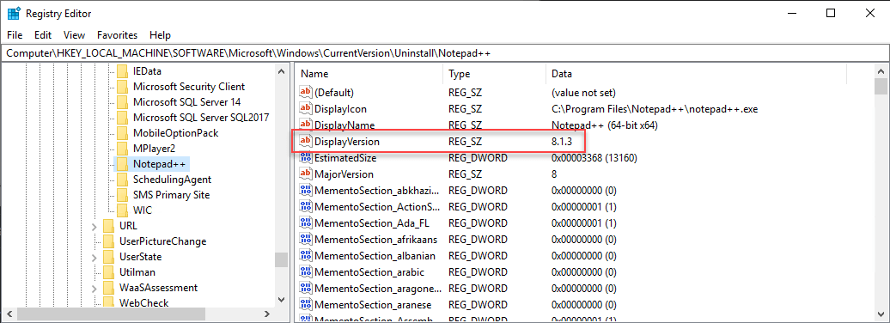Click the registry path address bar

point(445,52)
